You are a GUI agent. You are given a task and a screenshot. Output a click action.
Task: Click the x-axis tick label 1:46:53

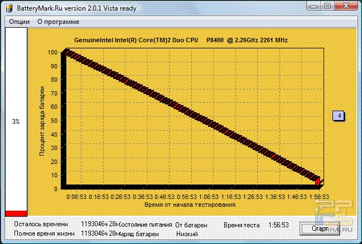297,197
